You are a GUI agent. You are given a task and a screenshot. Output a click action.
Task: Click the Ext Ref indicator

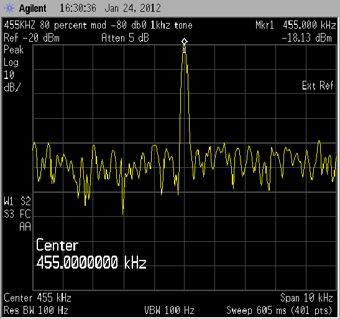coord(318,85)
